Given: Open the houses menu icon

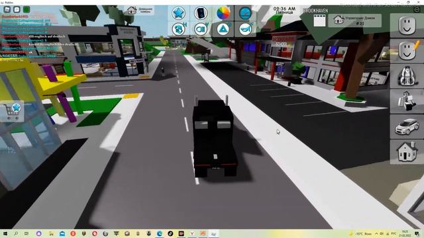Looking at the screenshot, I should click(407, 152).
